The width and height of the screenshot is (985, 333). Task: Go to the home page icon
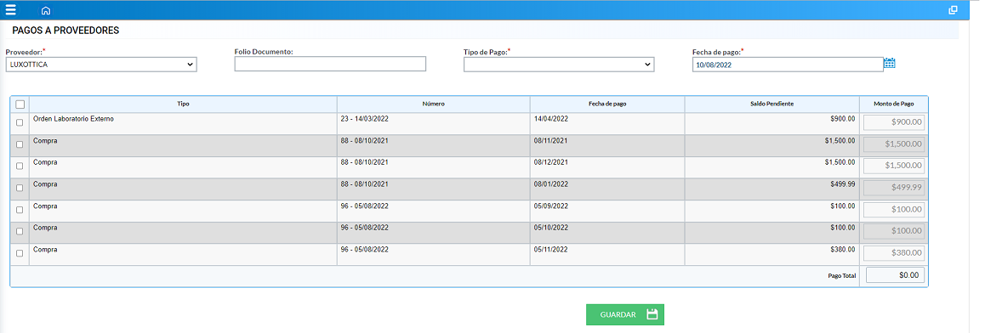coord(46,11)
